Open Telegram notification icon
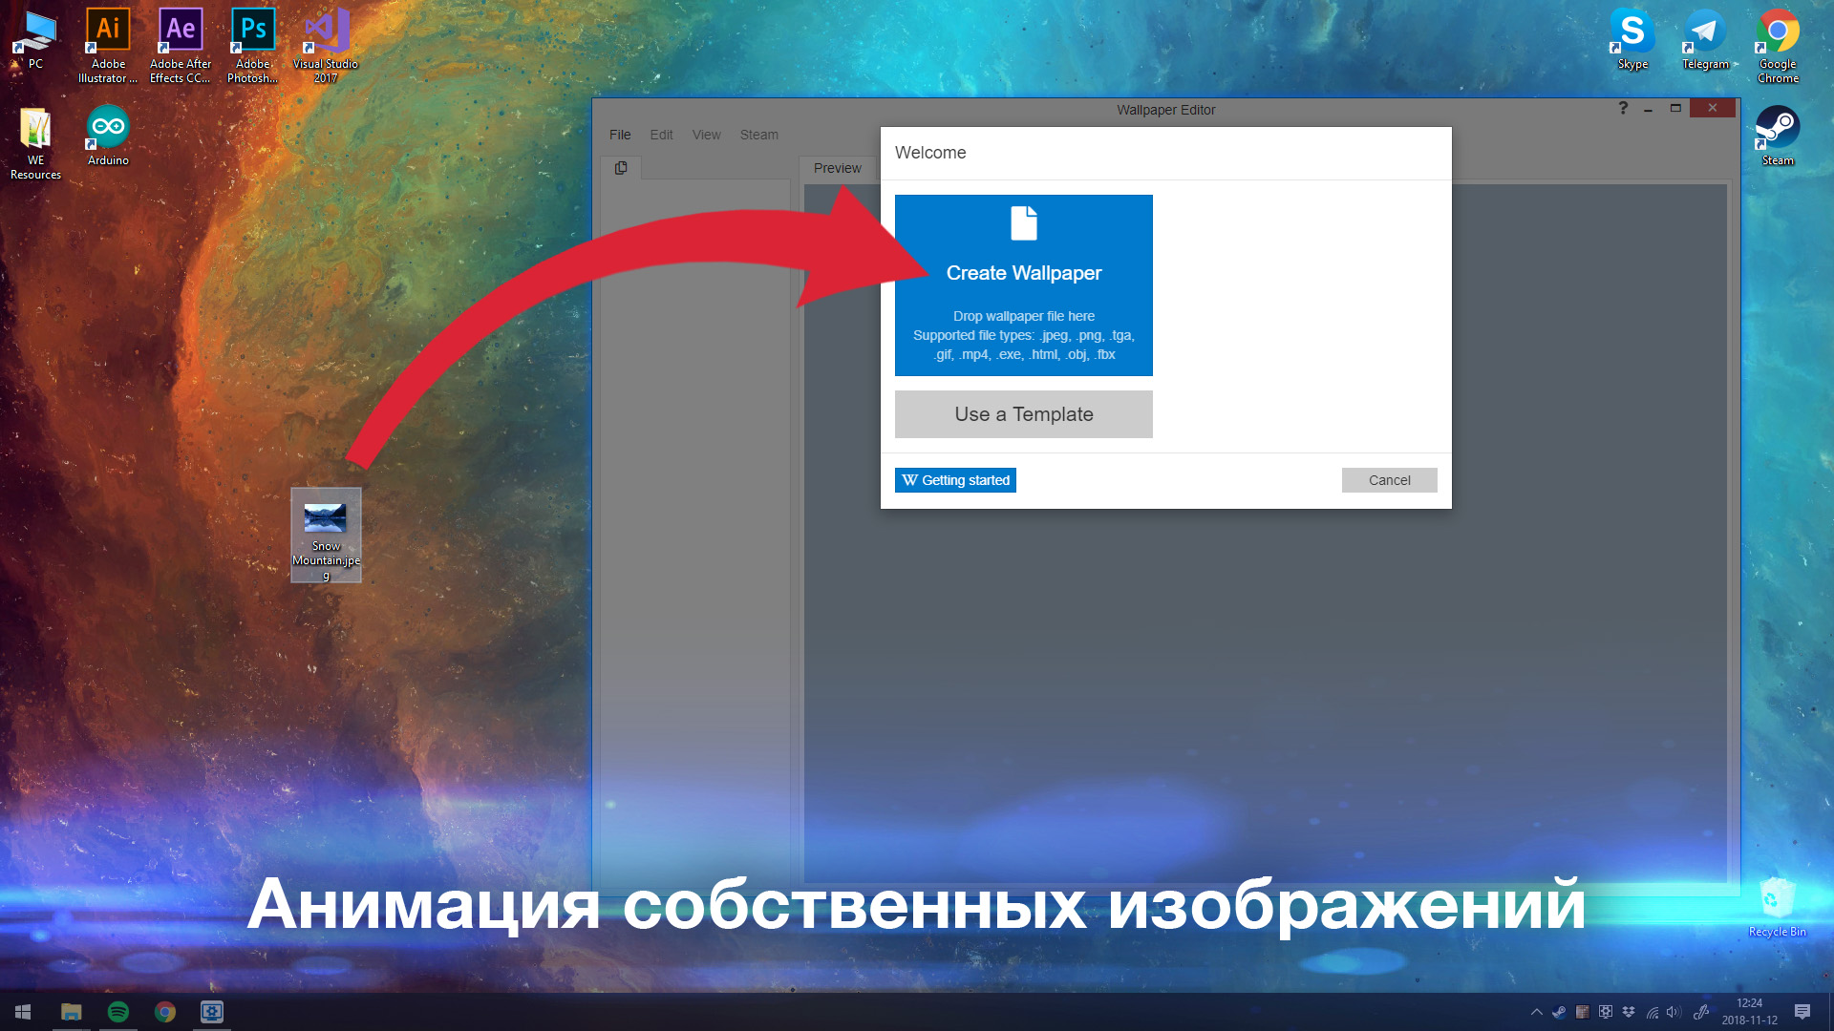The image size is (1834, 1031). [x=1703, y=32]
